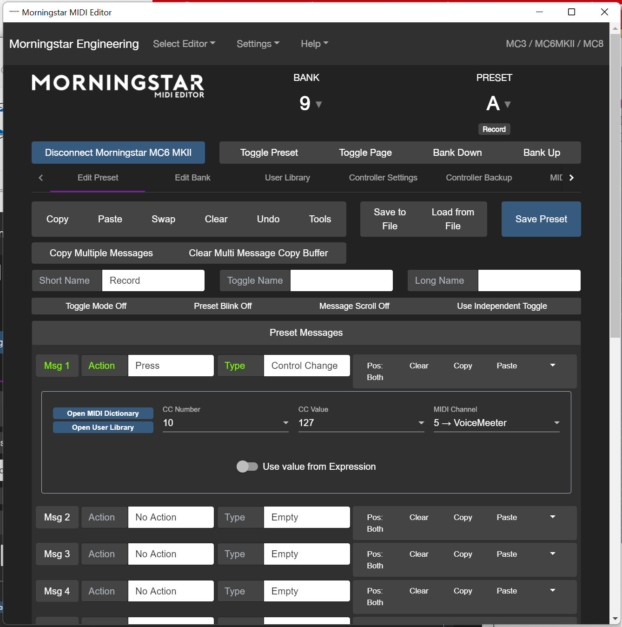The width and height of the screenshot is (622, 627).
Task: Open the CC Value dropdown
Action: pos(361,423)
